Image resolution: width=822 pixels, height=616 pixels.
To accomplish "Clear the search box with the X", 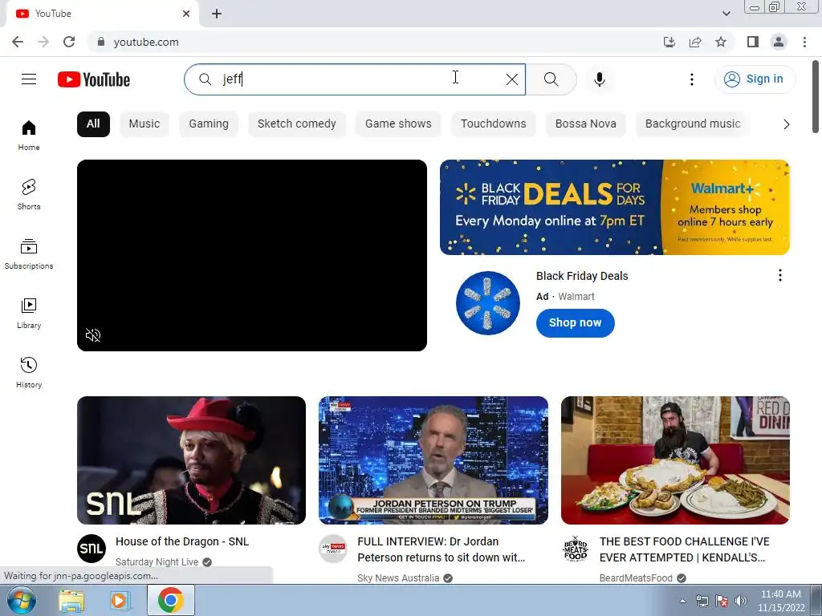I will click(512, 79).
